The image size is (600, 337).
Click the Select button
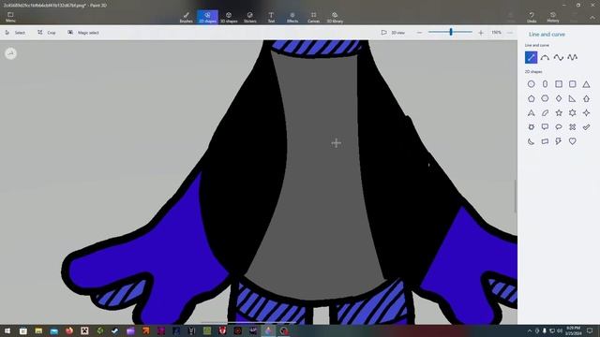tap(15, 33)
